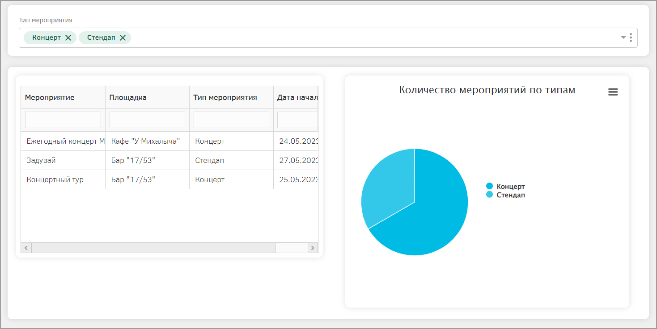Viewport: 657px width, 329px height.
Task: Click the horizontal scrollbar thumb
Action: pyautogui.click(x=153, y=248)
